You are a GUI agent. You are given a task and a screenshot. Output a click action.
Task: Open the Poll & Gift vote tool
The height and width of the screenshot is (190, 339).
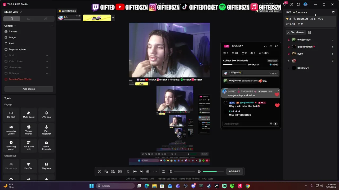click(29, 146)
